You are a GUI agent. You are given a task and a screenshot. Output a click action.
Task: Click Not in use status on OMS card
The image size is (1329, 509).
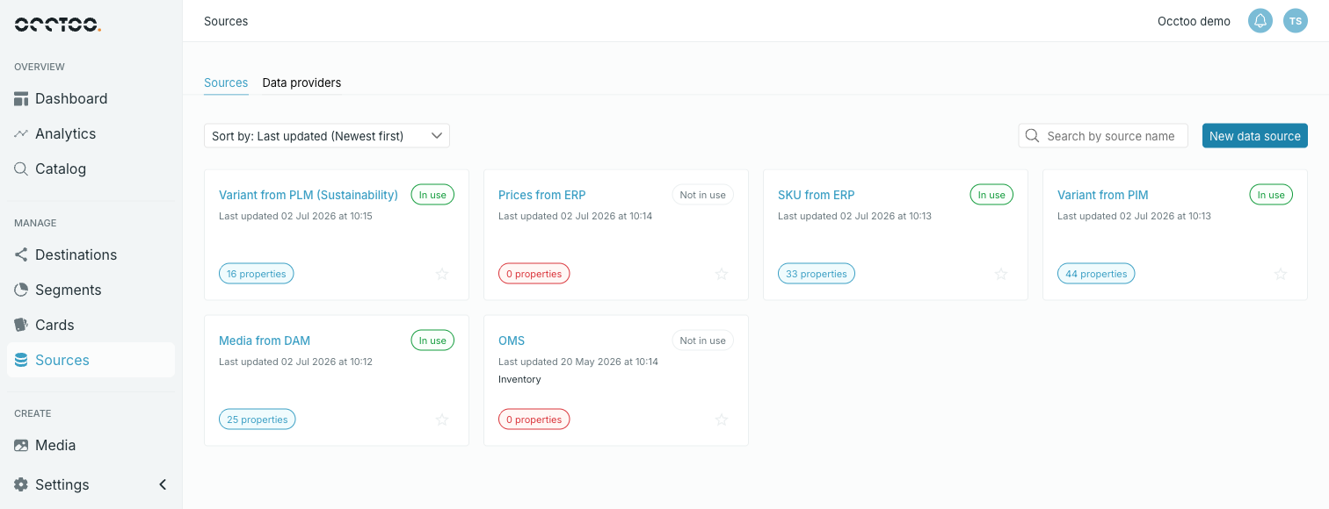703,341
